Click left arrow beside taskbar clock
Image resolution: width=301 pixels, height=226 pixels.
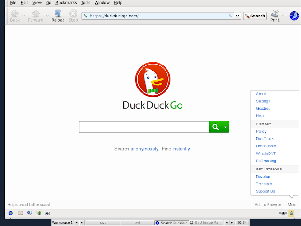click(227, 223)
